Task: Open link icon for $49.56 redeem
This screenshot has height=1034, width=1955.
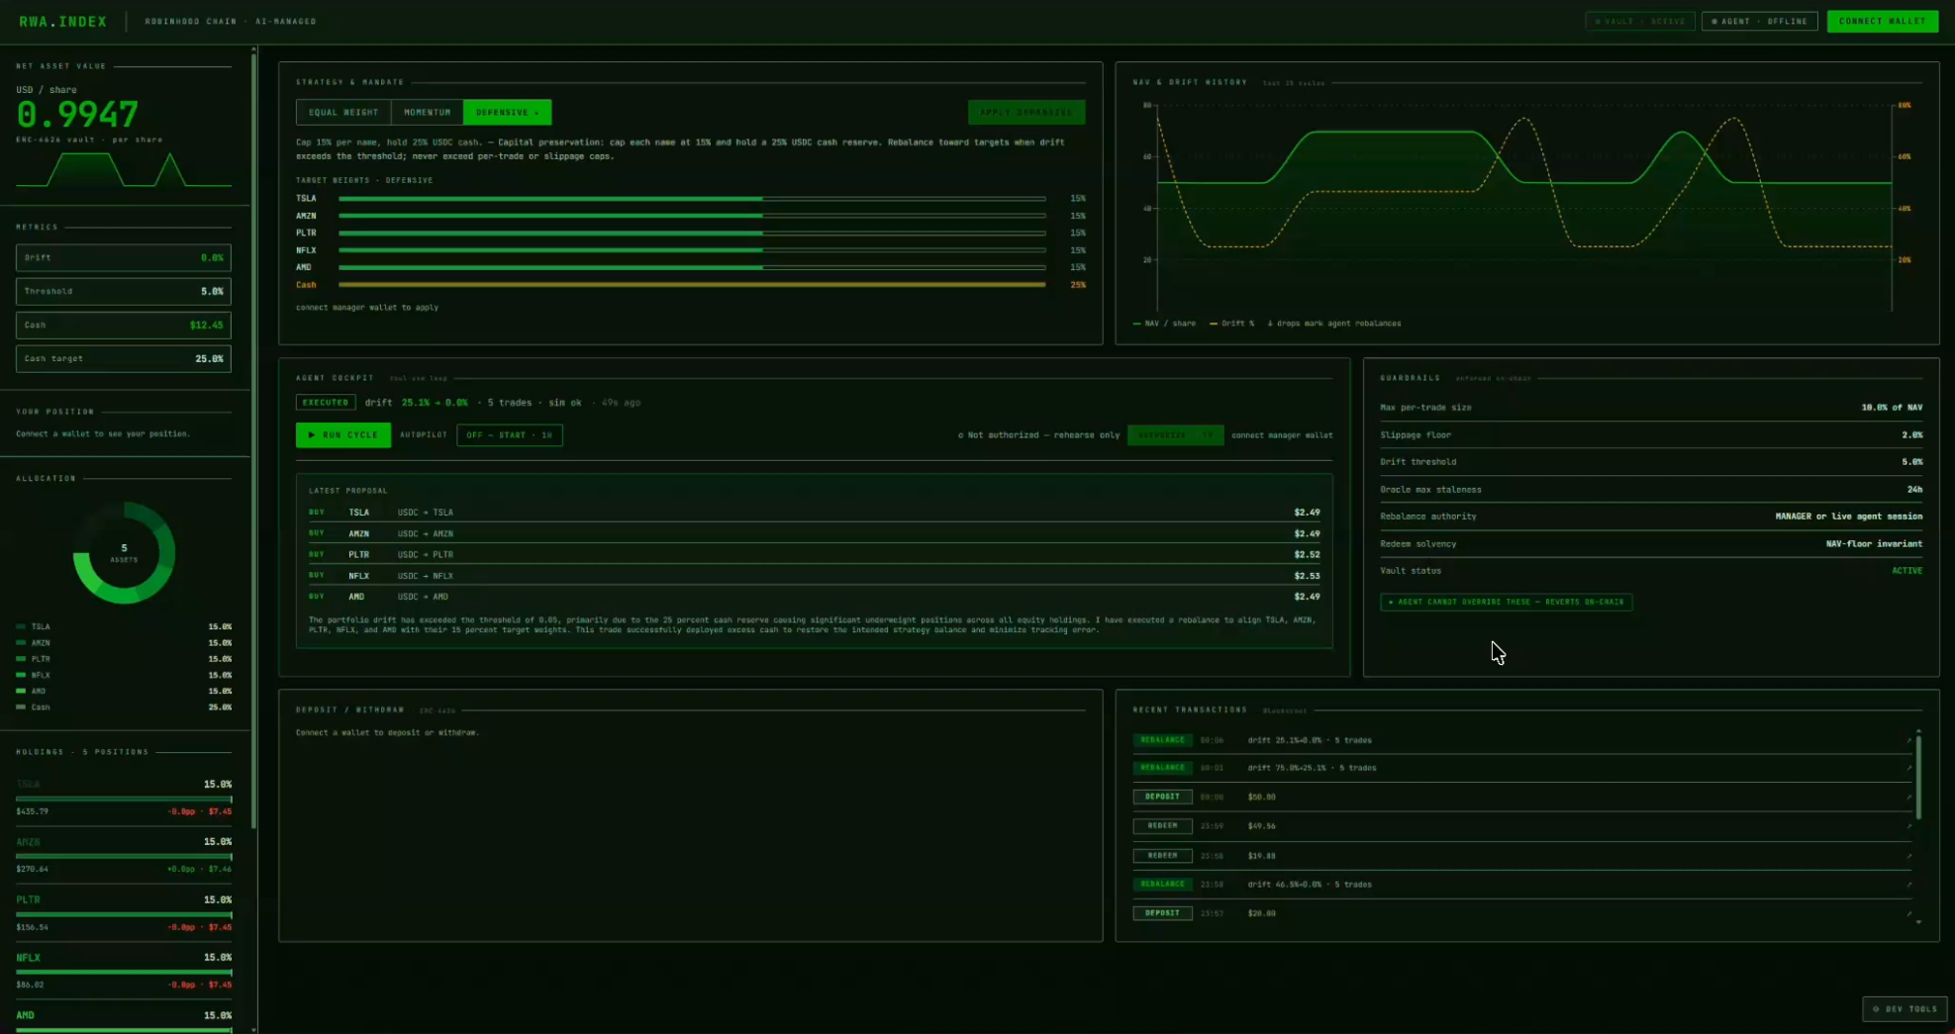Action: (x=1908, y=826)
